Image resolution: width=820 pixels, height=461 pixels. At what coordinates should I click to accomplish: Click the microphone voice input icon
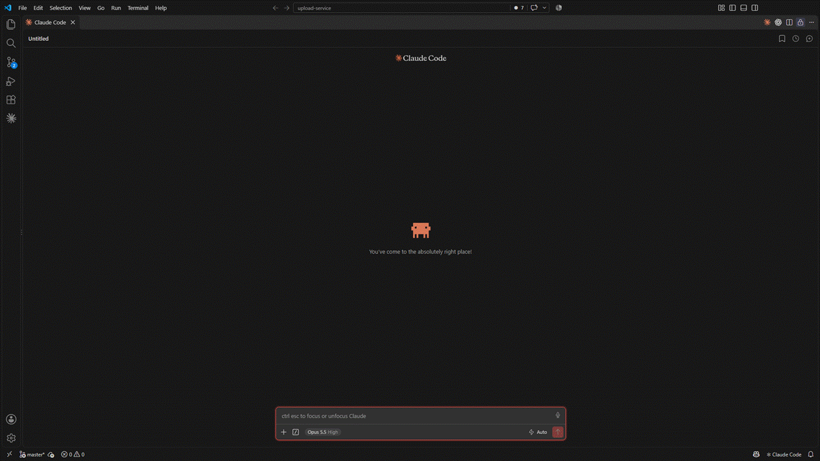click(x=557, y=416)
